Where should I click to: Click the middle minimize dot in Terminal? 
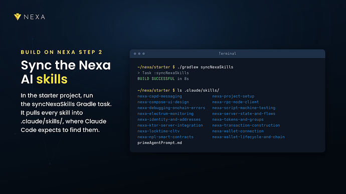pyautogui.click(x=139, y=53)
